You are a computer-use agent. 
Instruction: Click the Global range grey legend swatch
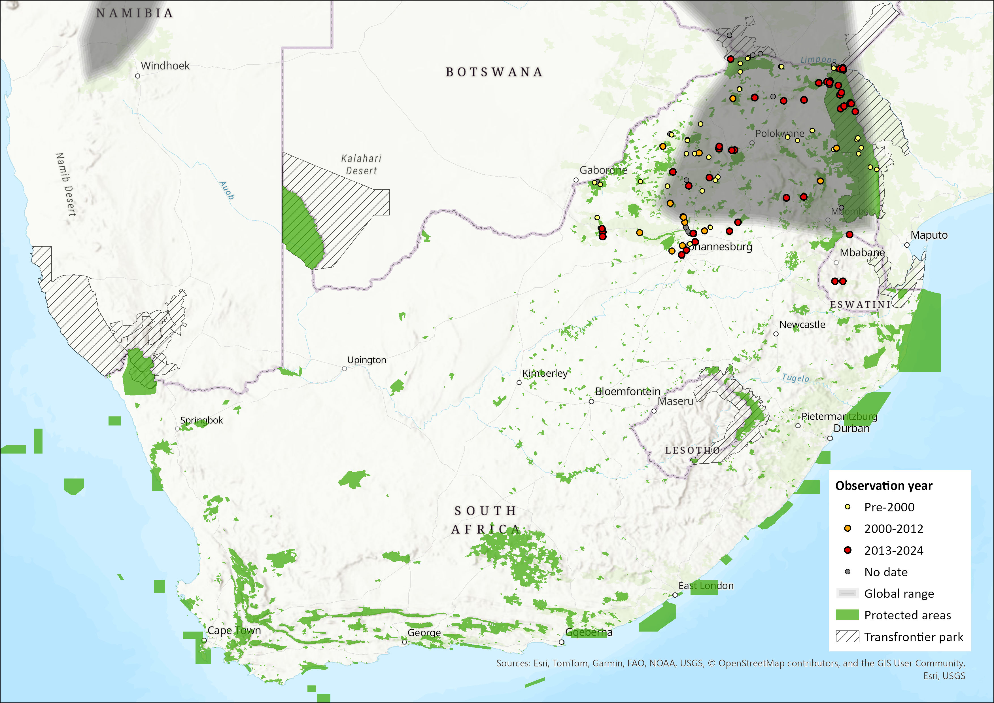(847, 593)
